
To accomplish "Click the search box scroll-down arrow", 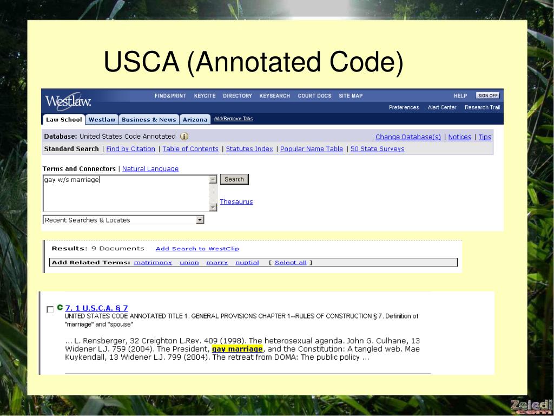I will tap(213, 207).
